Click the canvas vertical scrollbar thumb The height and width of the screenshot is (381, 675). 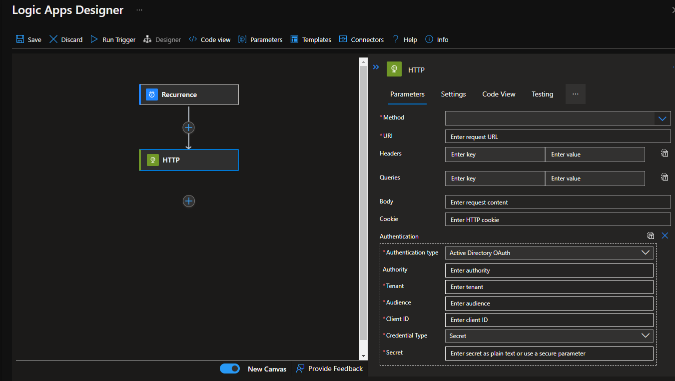[363, 203]
